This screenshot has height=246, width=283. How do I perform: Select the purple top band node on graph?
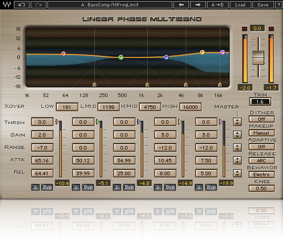(223, 52)
